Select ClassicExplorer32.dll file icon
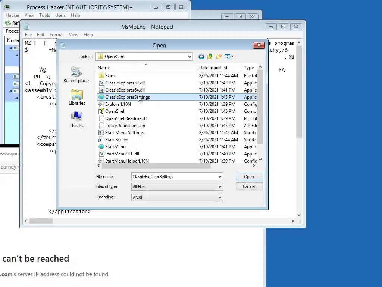 pos(101,83)
